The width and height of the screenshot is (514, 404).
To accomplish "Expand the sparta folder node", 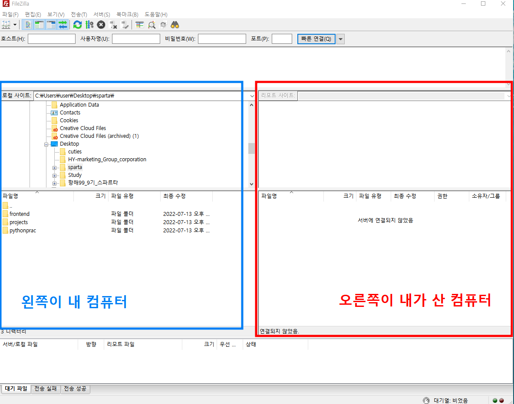I will click(x=54, y=168).
